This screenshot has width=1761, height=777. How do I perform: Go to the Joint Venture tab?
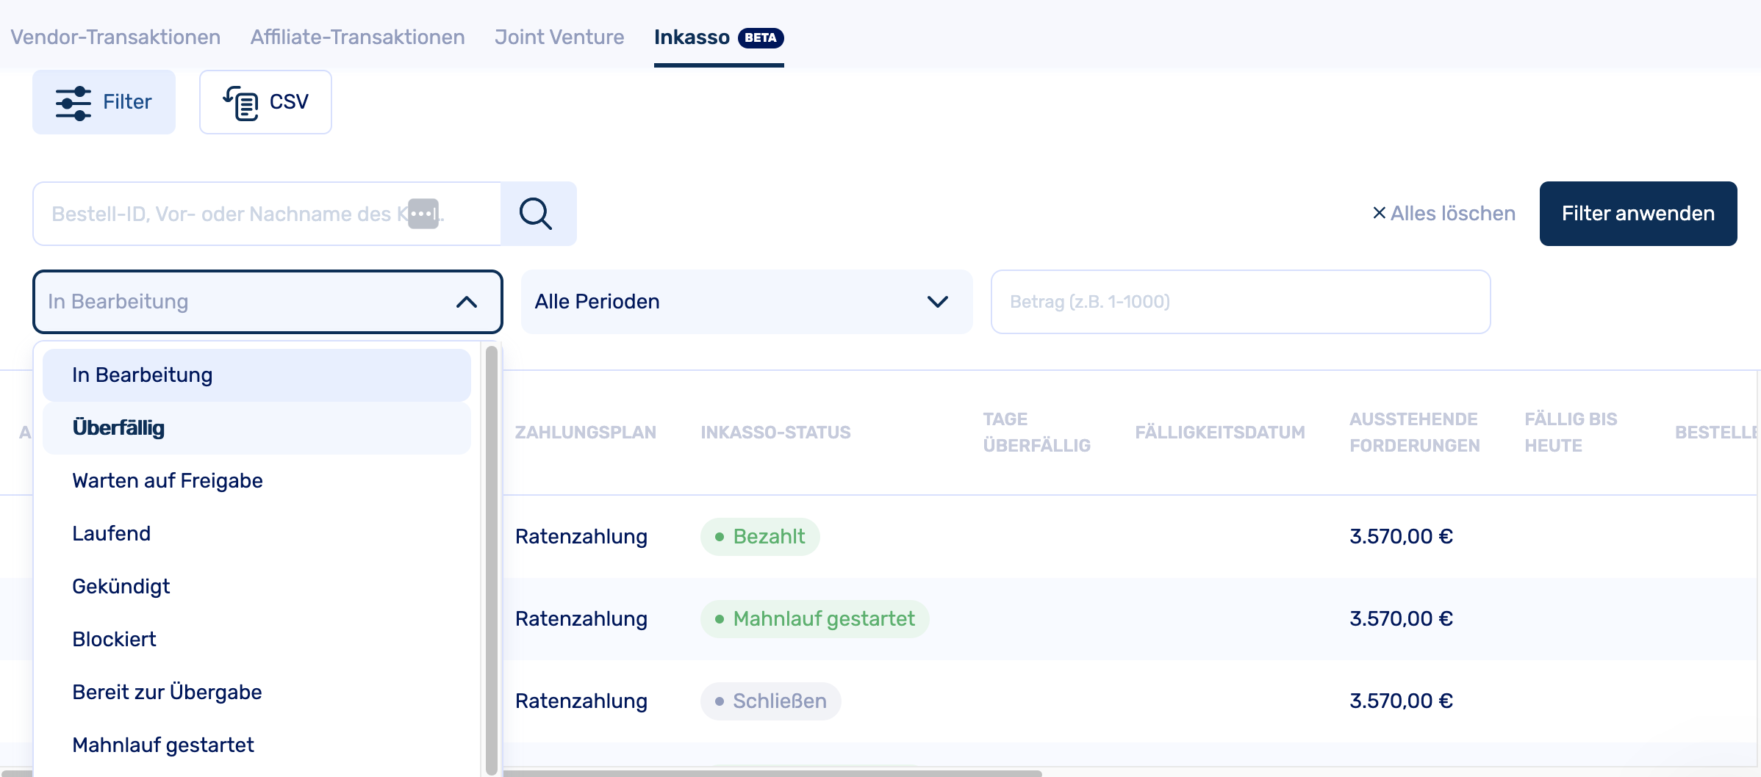coord(559,37)
